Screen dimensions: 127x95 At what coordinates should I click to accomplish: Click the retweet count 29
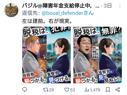click(51, 90)
